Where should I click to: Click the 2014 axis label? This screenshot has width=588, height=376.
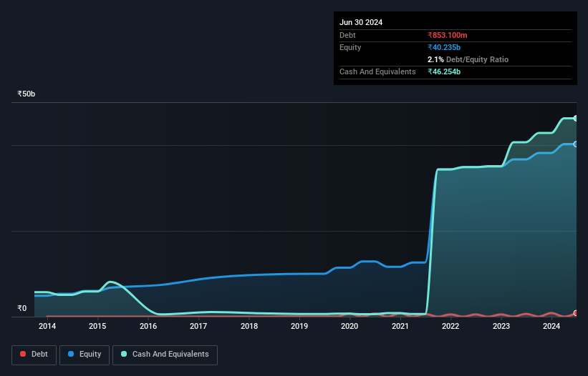click(47, 326)
